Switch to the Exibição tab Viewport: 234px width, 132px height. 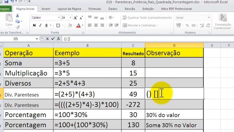pos(148,9)
